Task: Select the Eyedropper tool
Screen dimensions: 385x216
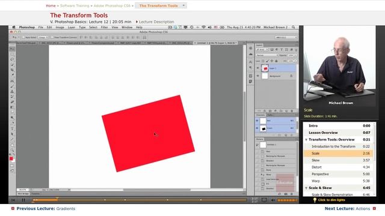Action: 12,75
